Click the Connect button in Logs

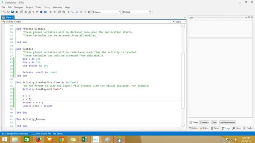204,122
